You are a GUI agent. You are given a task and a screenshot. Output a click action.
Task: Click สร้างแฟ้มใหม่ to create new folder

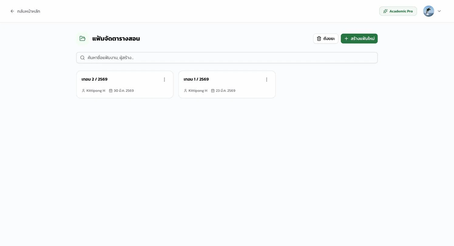click(x=359, y=38)
